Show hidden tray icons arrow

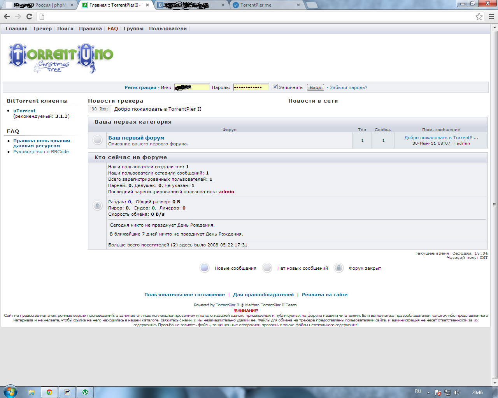click(x=428, y=393)
